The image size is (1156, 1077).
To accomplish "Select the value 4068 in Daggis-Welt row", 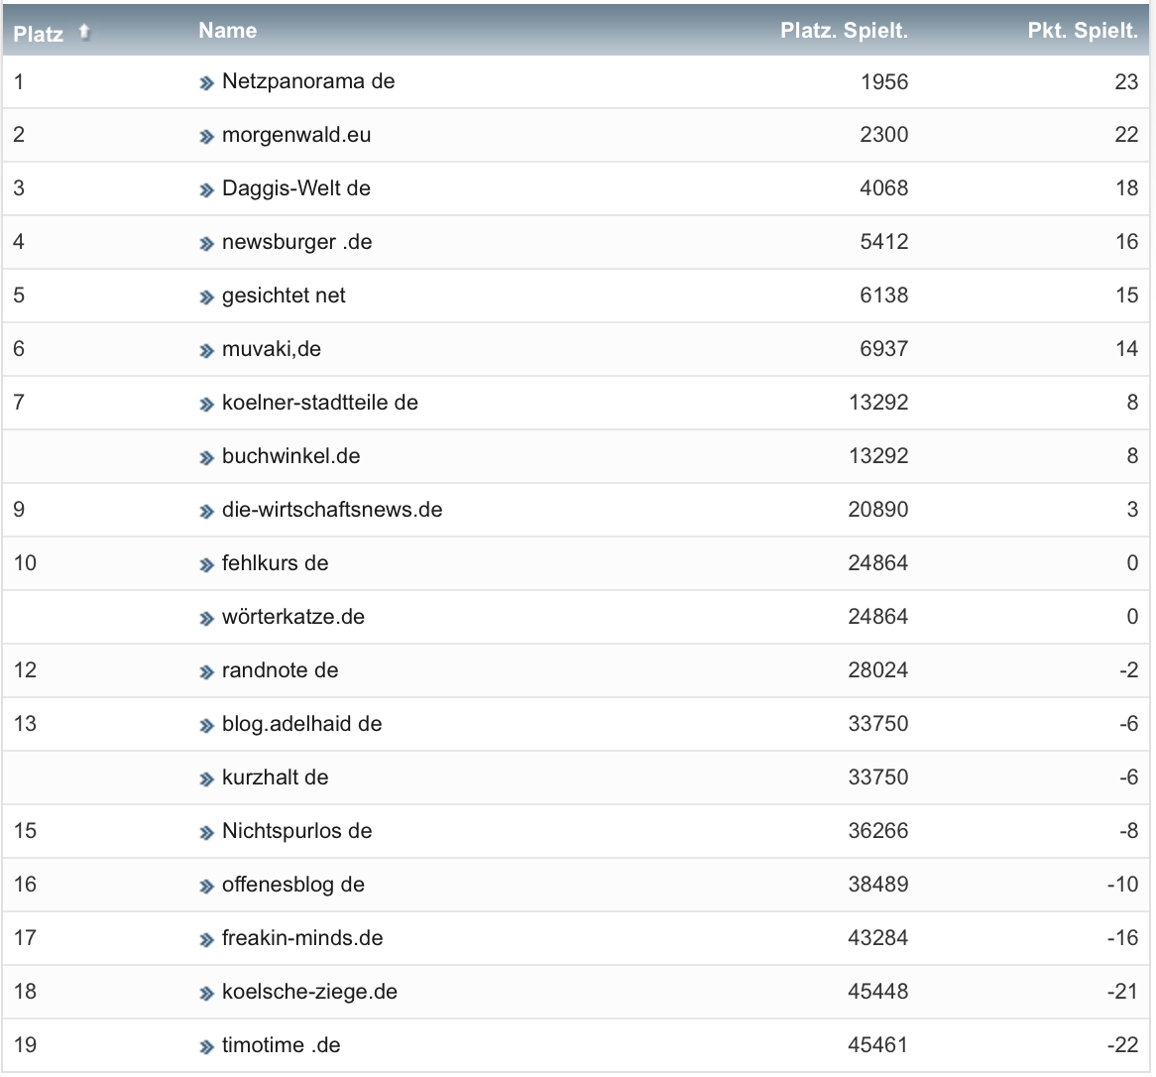I will (x=884, y=188).
